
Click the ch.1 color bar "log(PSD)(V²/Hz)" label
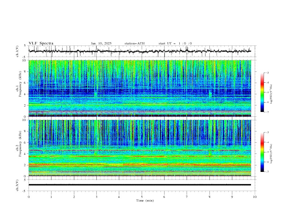[x=271, y=94]
